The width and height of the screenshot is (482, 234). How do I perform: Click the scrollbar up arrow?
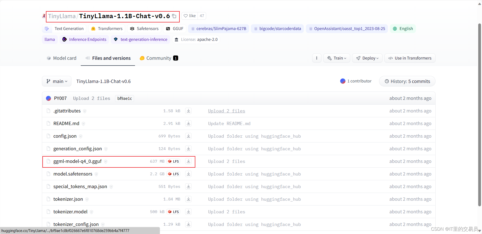(479, 4)
